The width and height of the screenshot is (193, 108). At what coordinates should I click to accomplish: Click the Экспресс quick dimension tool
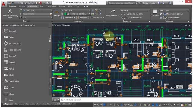click(x=82, y=18)
